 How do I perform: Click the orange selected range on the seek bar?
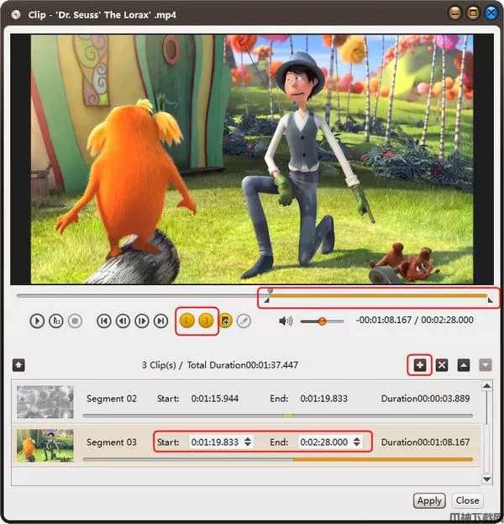(x=379, y=296)
